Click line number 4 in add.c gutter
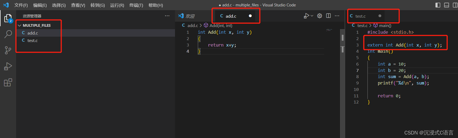The height and width of the screenshot is (138, 458). [x=188, y=51]
